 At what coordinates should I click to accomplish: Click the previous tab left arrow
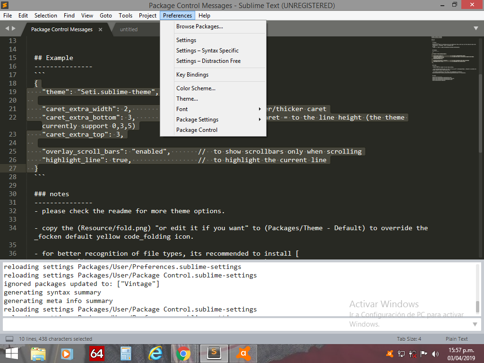[x=7, y=29]
